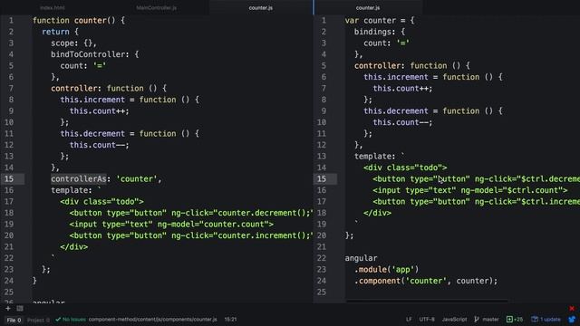Click 'controller:' on left line 7
This screenshot has width=580, height=326.
[76, 89]
